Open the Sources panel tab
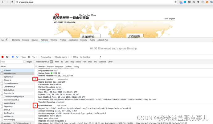This screenshot has height=124, width=213. [35, 40]
